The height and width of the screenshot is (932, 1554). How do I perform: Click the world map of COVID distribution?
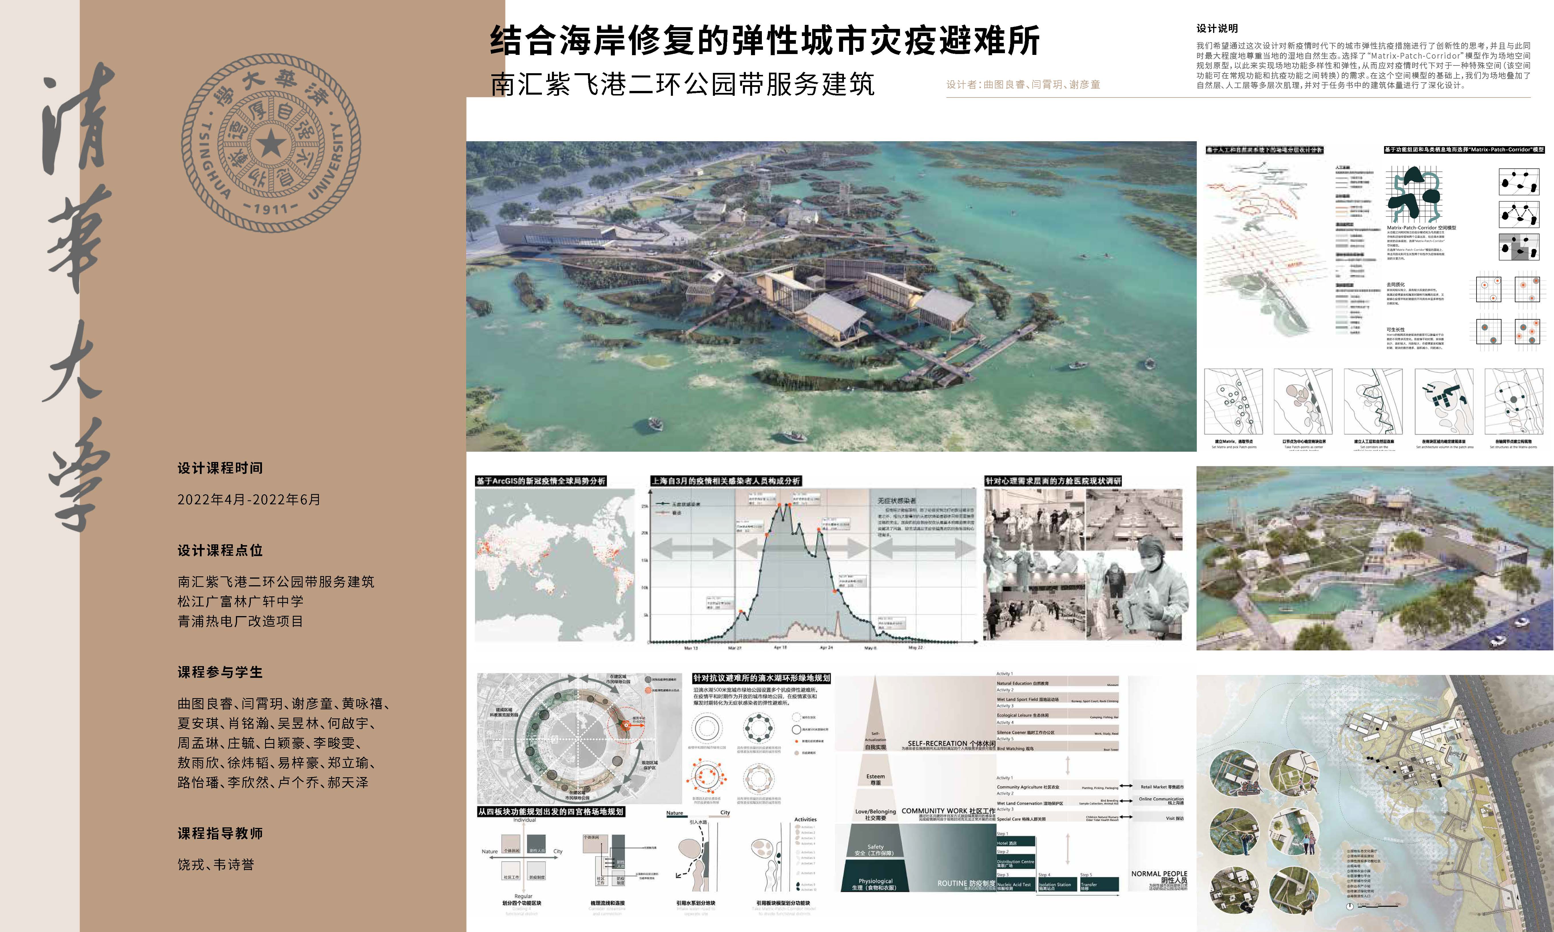coord(555,565)
